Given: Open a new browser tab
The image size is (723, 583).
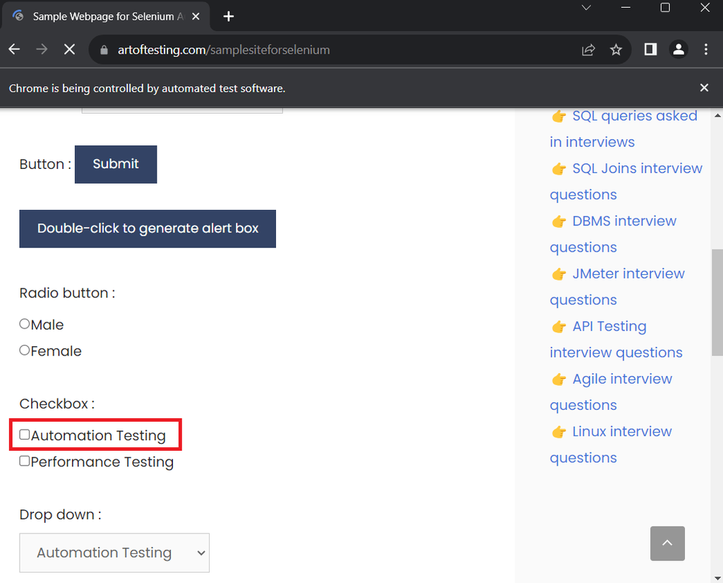Looking at the screenshot, I should [x=228, y=16].
